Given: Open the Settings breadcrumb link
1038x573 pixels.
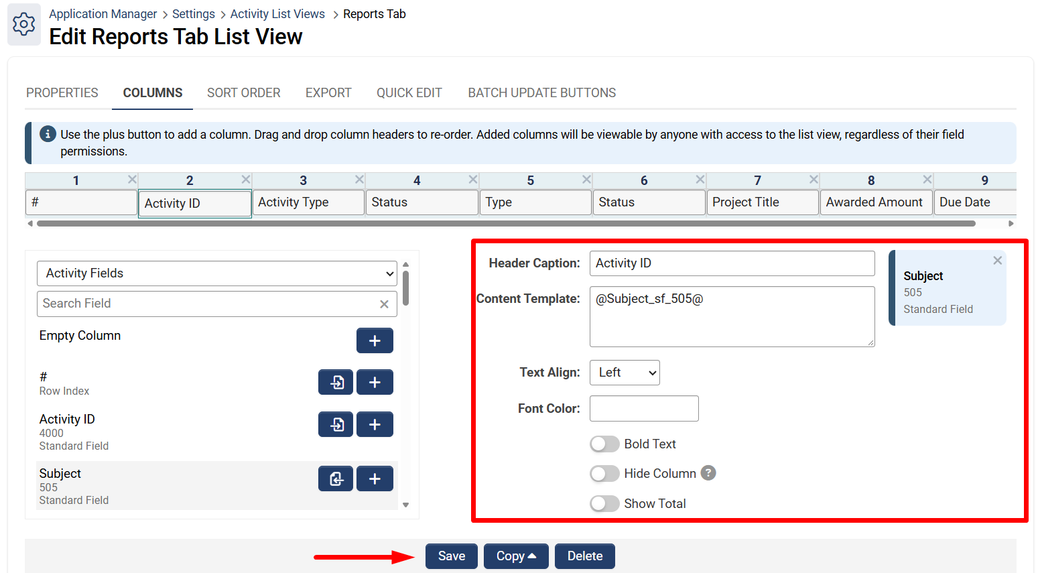Looking at the screenshot, I should [194, 14].
